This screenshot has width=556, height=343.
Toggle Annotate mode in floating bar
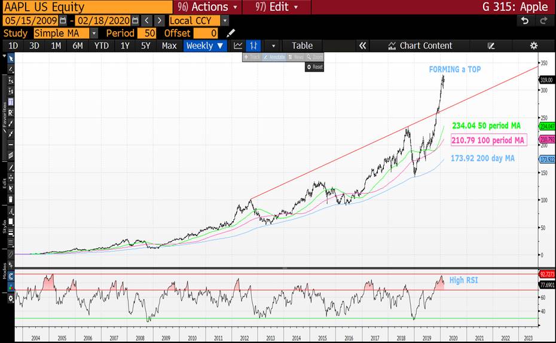[x=274, y=57]
